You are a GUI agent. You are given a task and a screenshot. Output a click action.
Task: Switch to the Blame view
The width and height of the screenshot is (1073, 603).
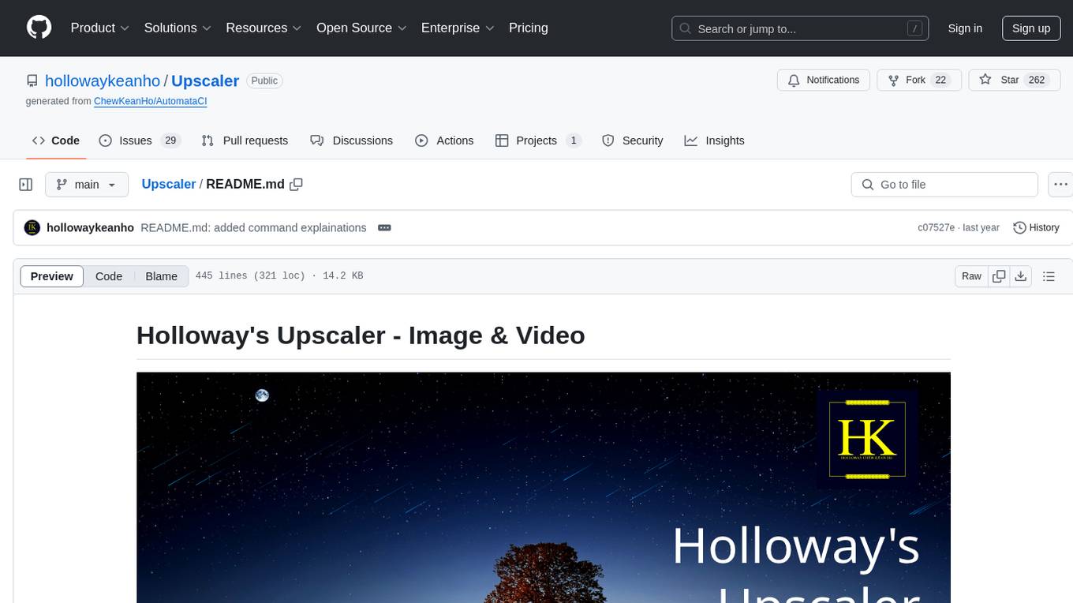tap(161, 276)
